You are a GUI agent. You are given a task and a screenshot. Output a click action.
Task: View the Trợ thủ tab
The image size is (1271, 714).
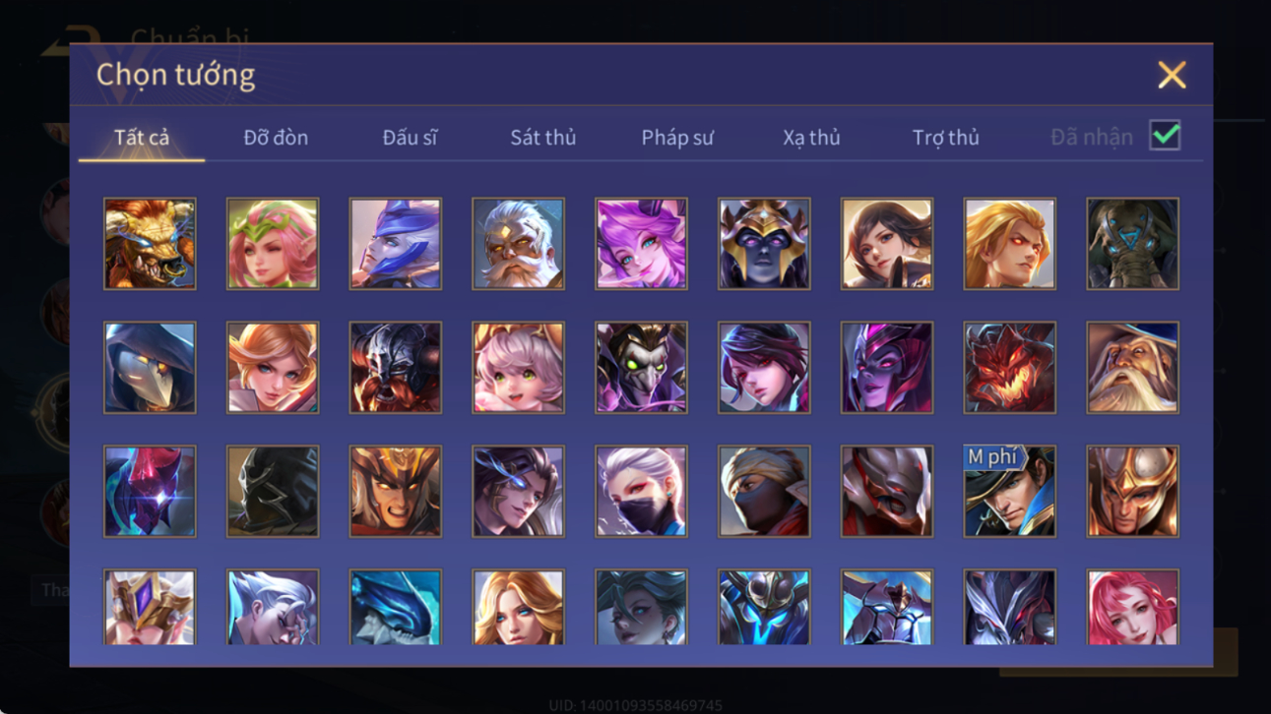(x=945, y=138)
